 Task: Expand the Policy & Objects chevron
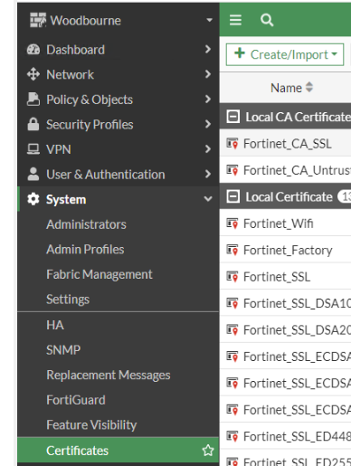pyautogui.click(x=208, y=99)
